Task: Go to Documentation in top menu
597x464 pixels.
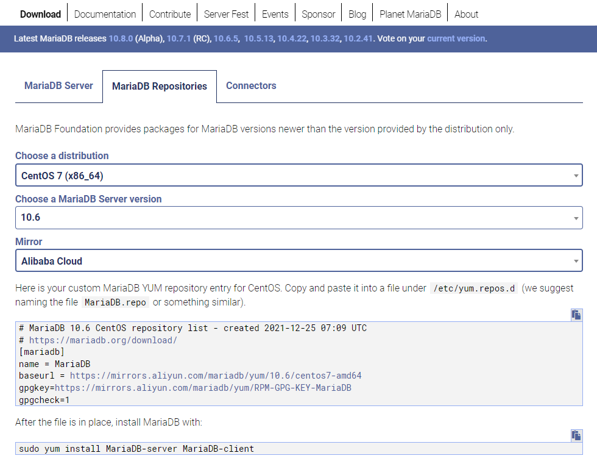Action: [105, 15]
